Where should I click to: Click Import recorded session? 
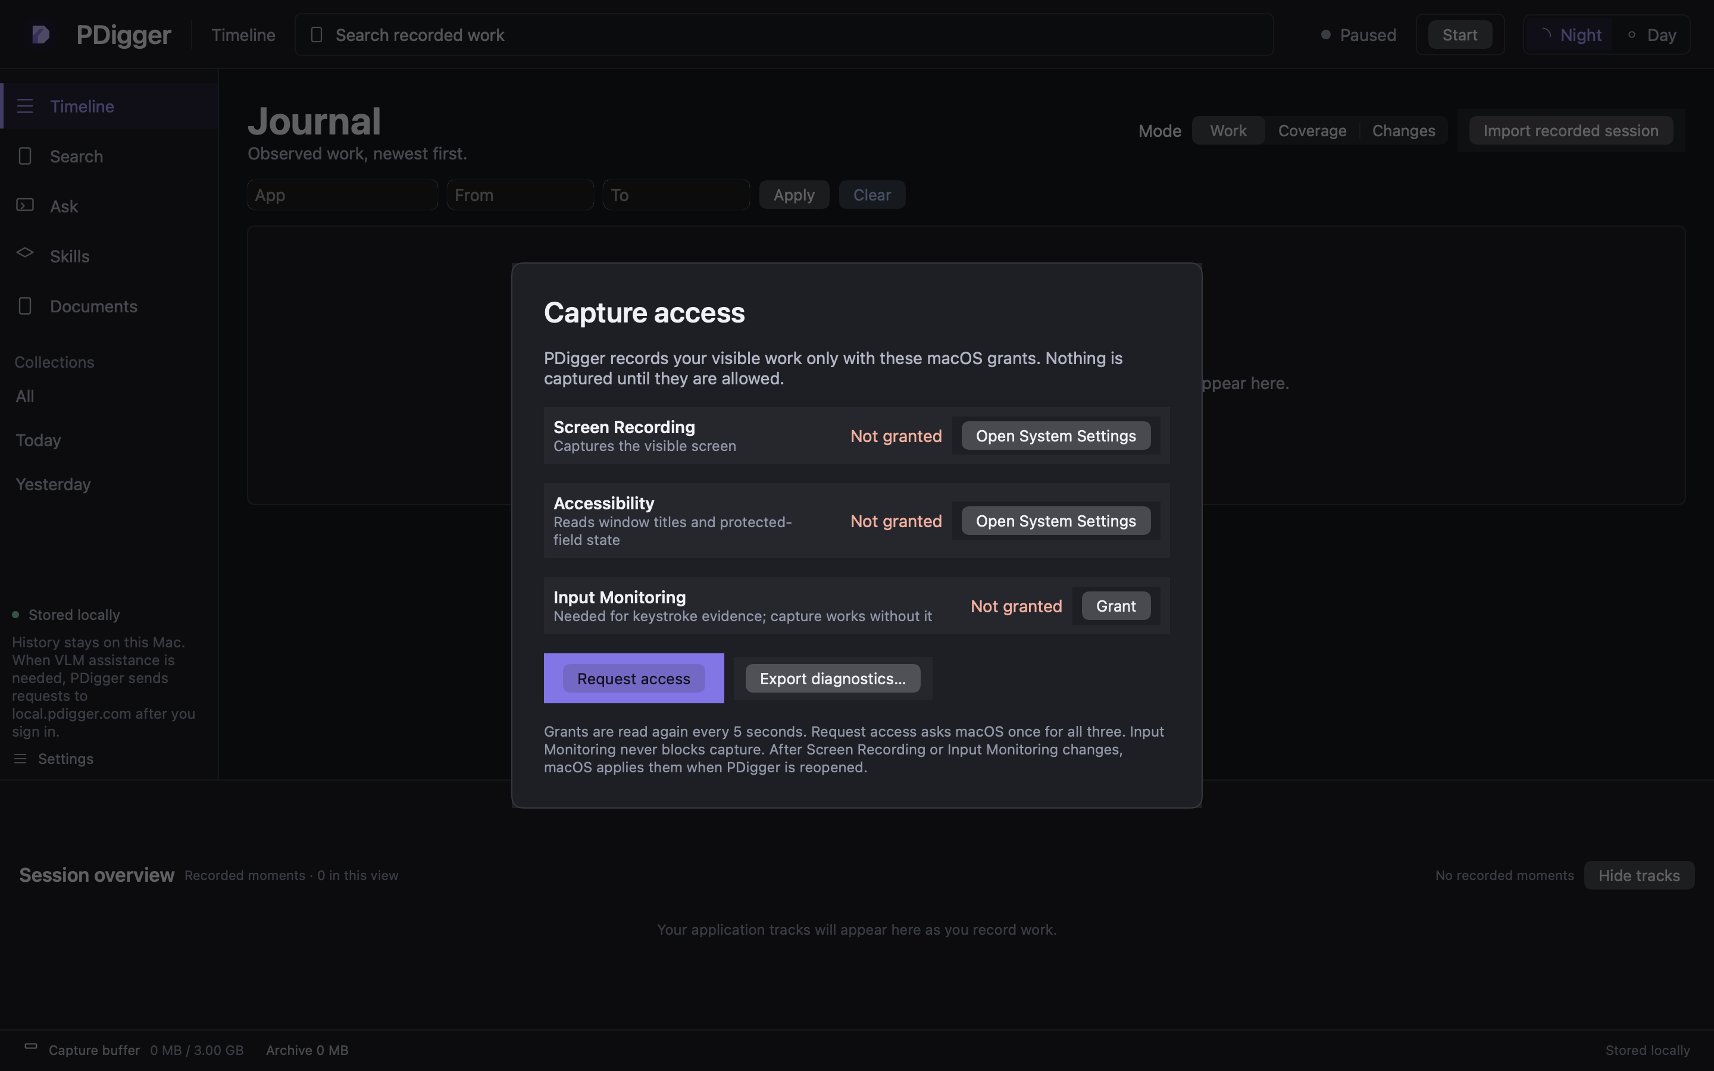[x=1570, y=130]
